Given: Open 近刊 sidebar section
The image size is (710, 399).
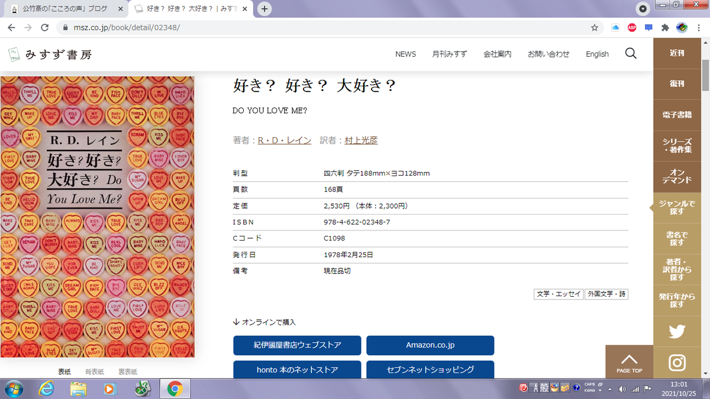Looking at the screenshot, I should pyautogui.click(x=677, y=53).
